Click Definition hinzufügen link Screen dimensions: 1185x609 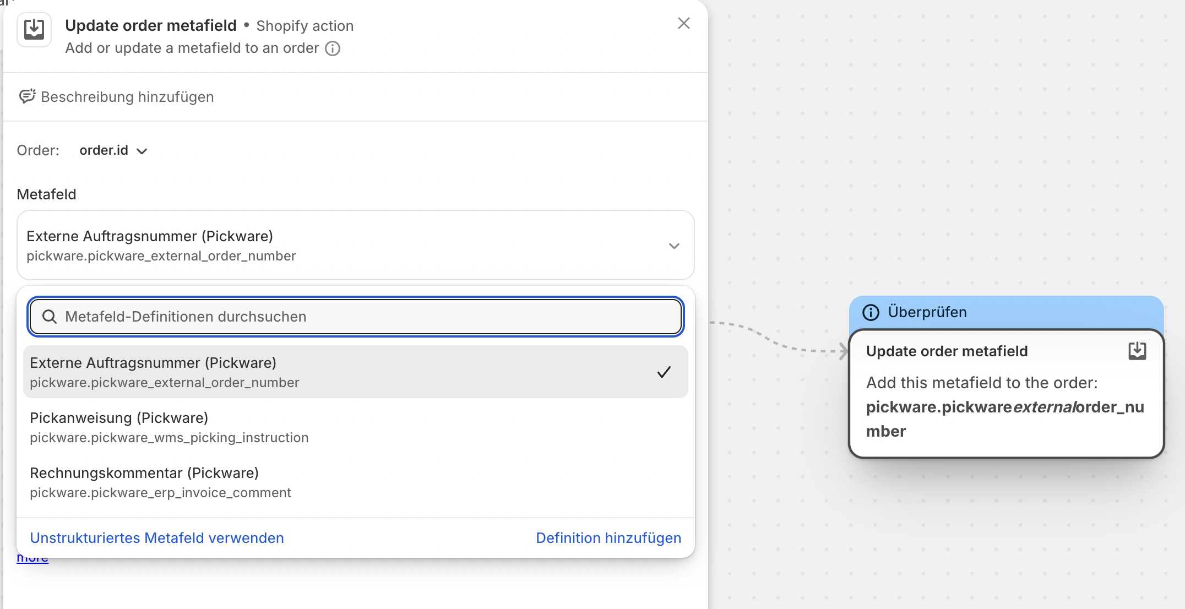(x=608, y=538)
